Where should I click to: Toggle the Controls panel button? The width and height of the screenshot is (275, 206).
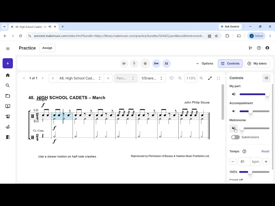[x=230, y=64]
